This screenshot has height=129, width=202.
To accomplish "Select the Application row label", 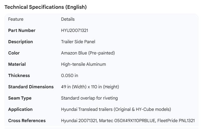I will [20, 109].
